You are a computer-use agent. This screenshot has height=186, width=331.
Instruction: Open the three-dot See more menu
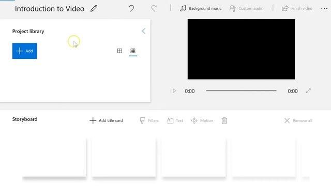(324, 9)
